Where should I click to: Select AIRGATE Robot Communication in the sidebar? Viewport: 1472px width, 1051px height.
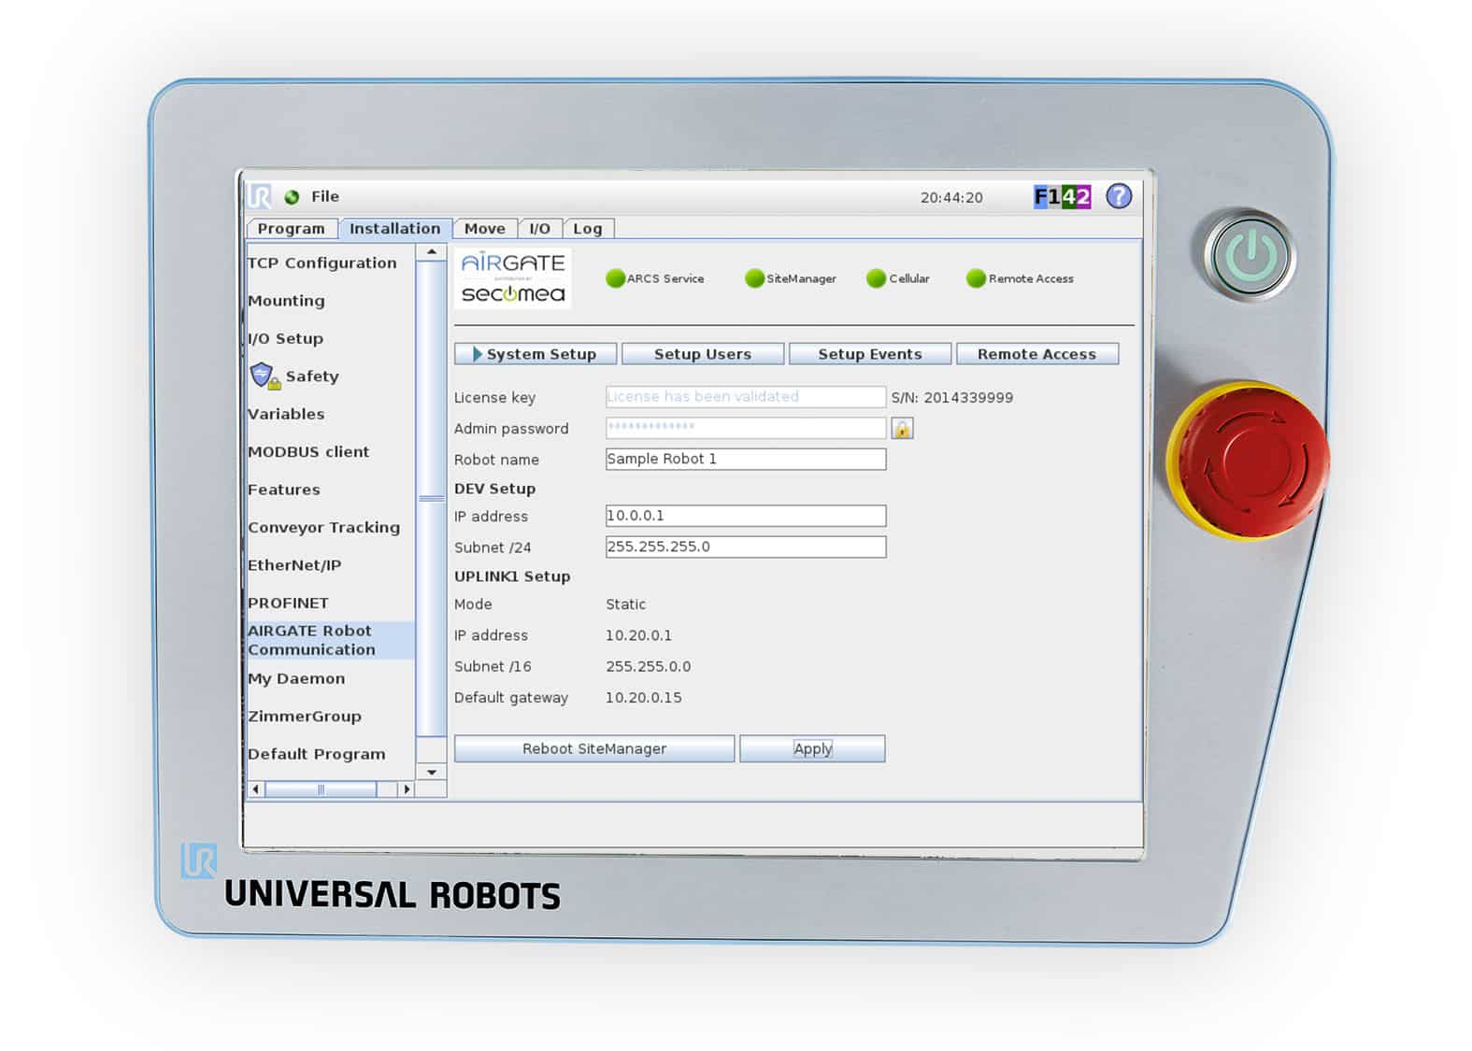[331, 640]
